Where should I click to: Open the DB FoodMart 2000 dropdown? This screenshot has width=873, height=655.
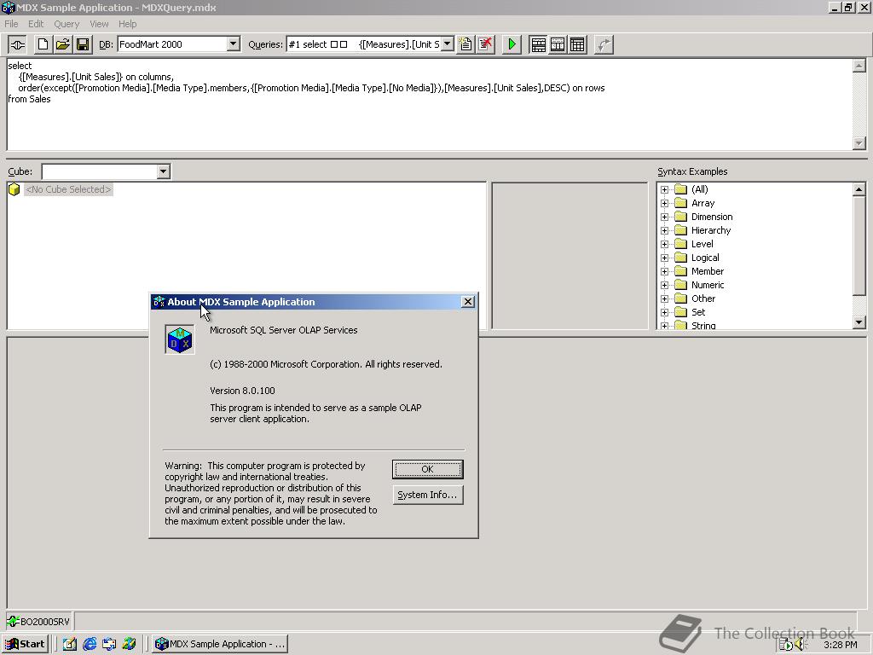[234, 44]
